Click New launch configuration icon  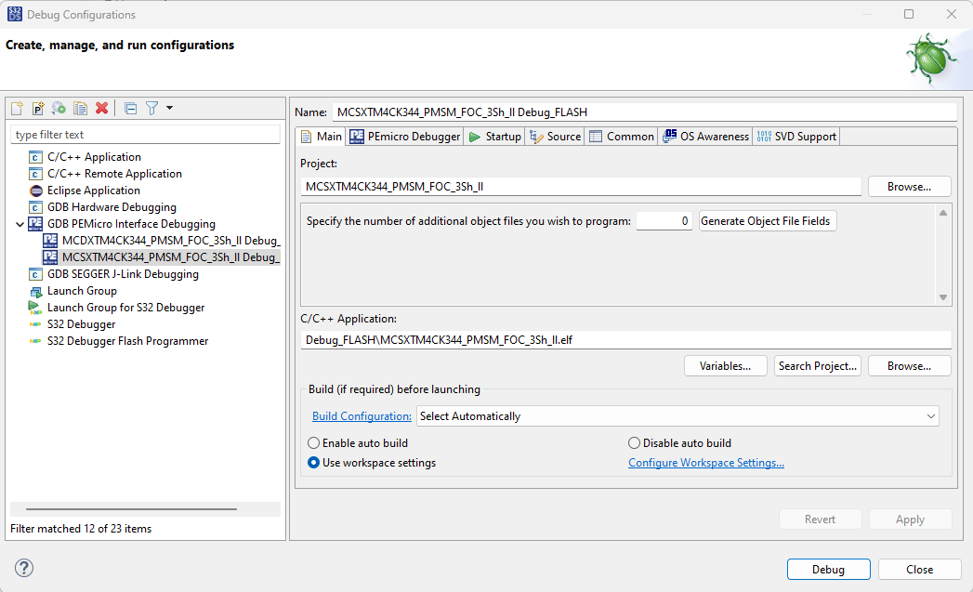17,109
